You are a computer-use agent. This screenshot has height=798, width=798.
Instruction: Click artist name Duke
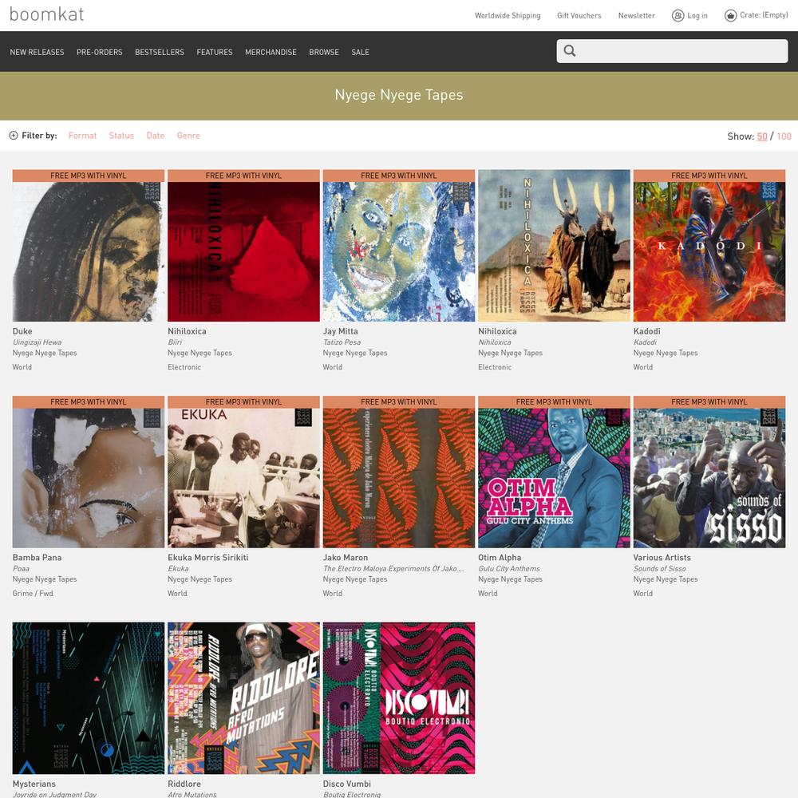[x=22, y=331]
